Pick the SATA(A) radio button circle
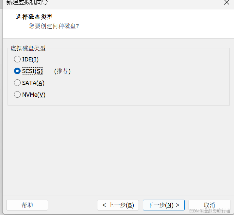 17,83
